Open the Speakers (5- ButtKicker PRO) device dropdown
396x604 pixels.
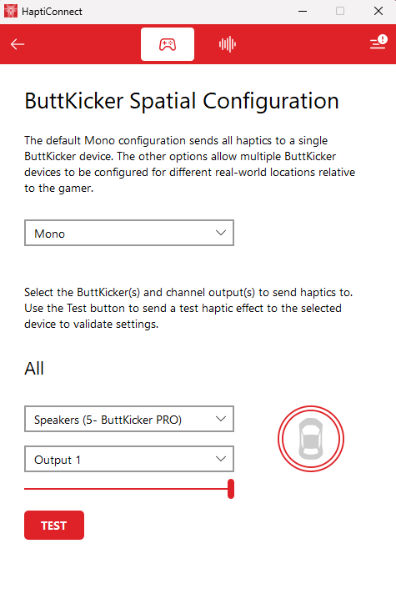click(x=129, y=419)
